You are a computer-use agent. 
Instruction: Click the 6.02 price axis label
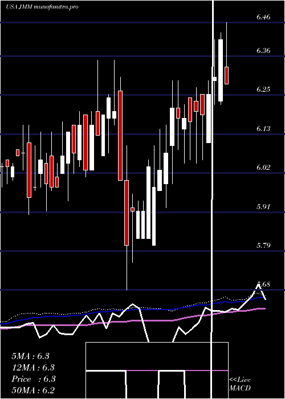coord(263,168)
